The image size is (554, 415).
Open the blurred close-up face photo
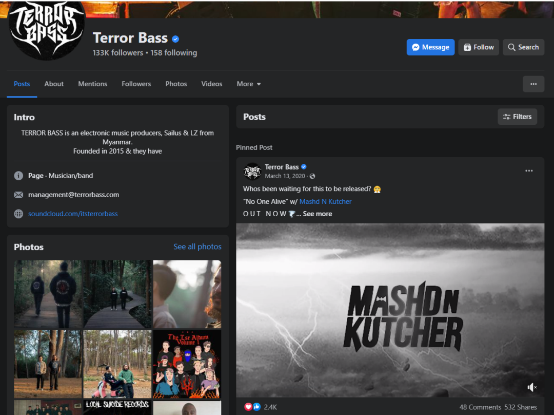click(187, 294)
